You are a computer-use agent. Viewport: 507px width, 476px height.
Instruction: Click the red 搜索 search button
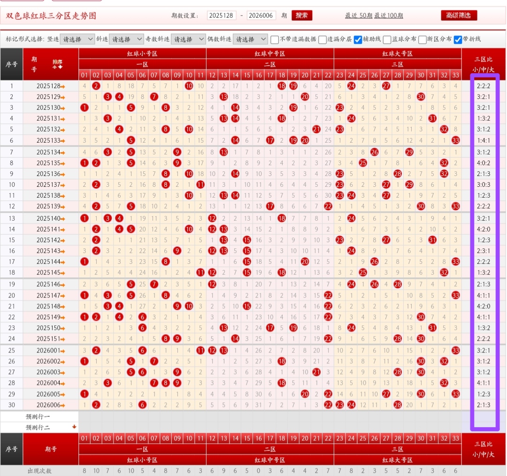pyautogui.click(x=302, y=15)
